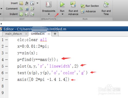
Task: Click the fx insert function icon
Action: point(27,3)
